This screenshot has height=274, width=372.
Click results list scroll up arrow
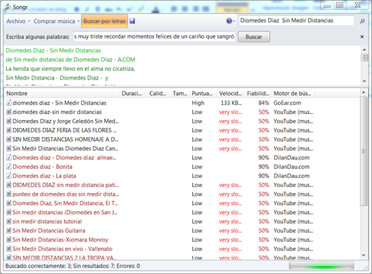tap(364, 92)
